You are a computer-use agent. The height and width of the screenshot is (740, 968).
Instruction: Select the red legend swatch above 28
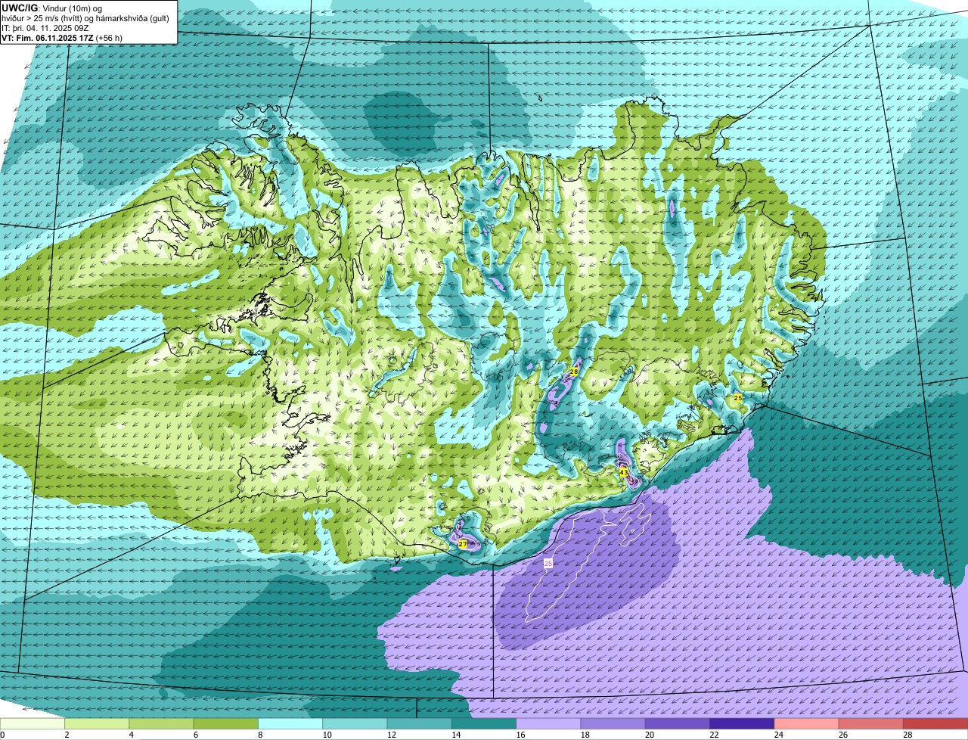coord(935,724)
